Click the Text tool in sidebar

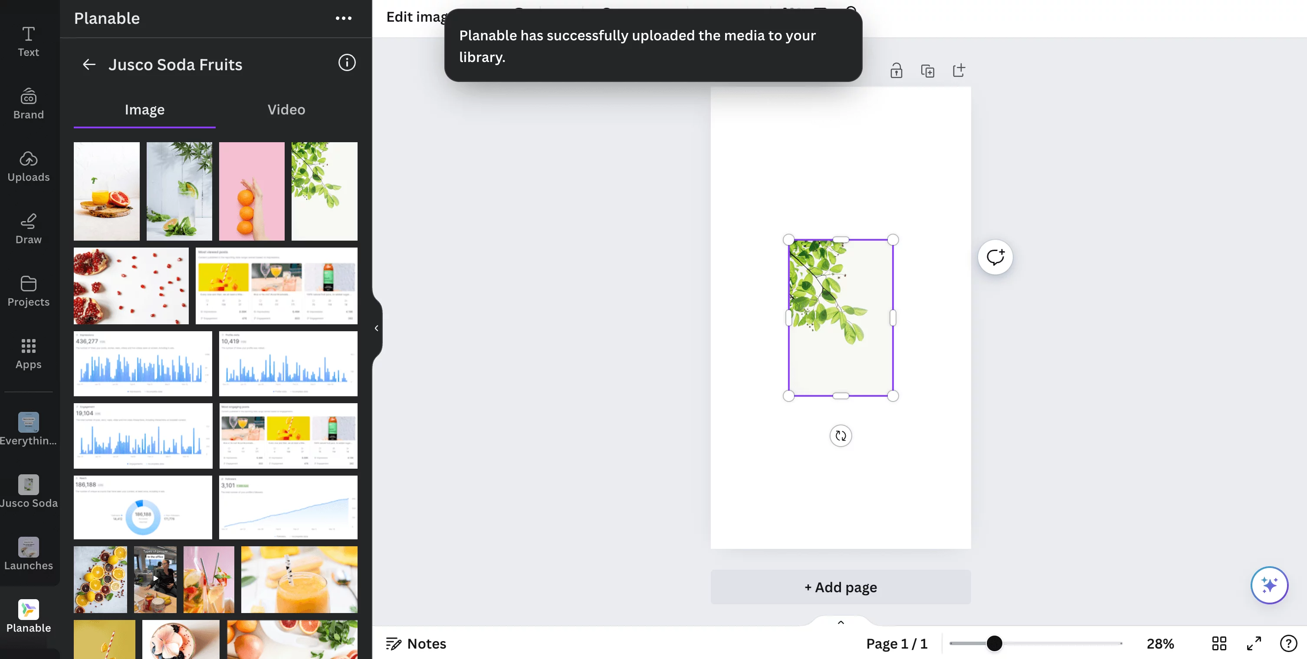point(28,39)
